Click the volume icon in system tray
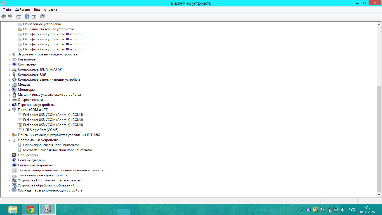This screenshot has width=382, height=215. click(x=342, y=209)
